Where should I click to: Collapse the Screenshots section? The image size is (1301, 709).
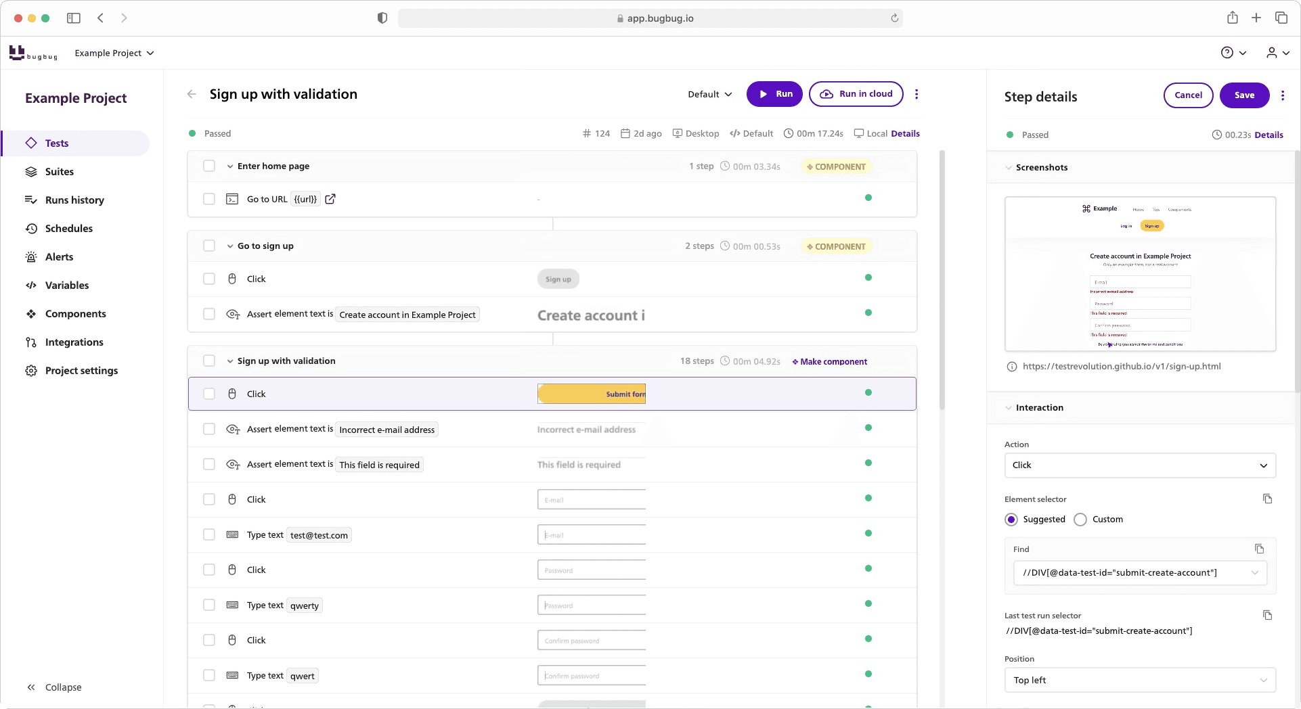pos(1009,167)
